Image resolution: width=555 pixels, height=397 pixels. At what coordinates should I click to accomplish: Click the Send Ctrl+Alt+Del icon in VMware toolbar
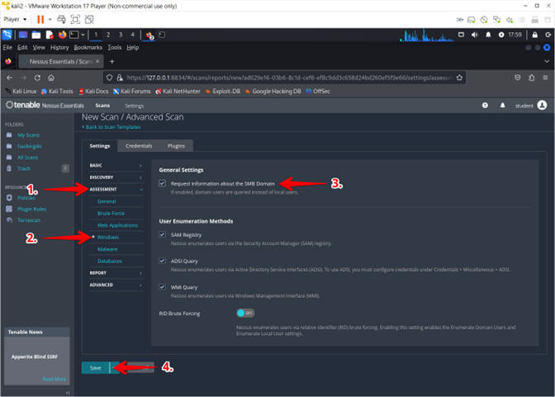pyautogui.click(x=61, y=19)
